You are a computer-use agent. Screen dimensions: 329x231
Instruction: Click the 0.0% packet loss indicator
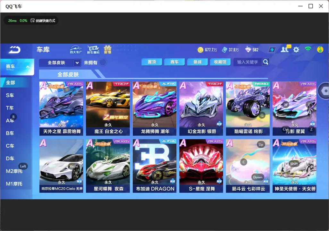[23, 21]
